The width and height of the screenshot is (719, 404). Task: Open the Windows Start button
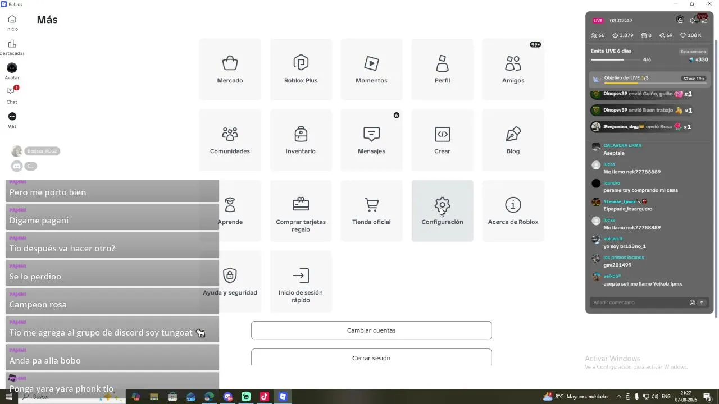point(8,397)
